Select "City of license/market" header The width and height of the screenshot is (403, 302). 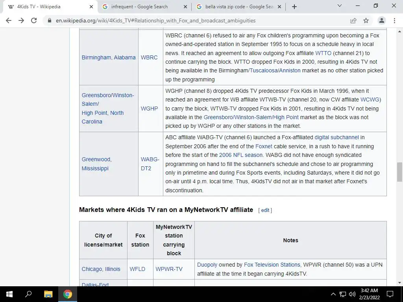coord(104,240)
